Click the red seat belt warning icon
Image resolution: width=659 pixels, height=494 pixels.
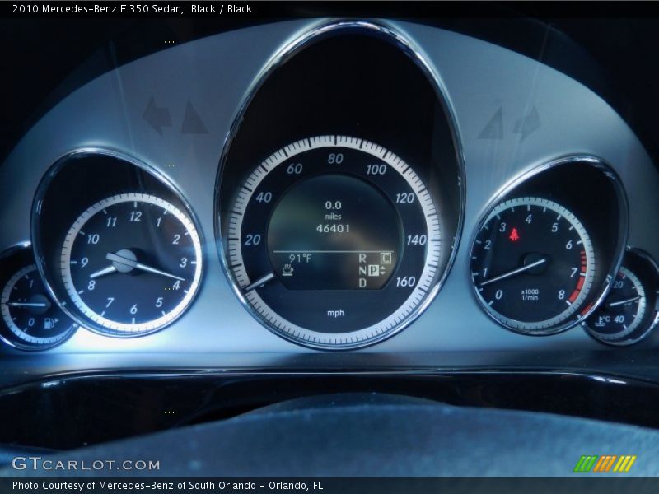pos(514,235)
